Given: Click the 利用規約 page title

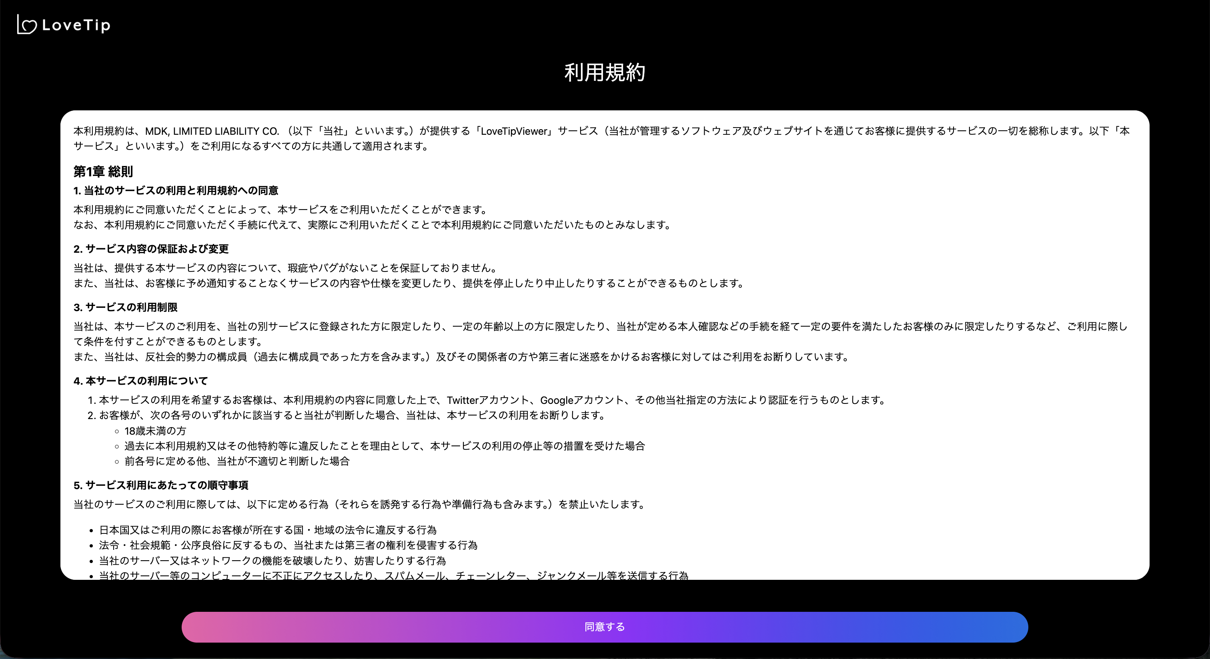Looking at the screenshot, I should pyautogui.click(x=605, y=73).
